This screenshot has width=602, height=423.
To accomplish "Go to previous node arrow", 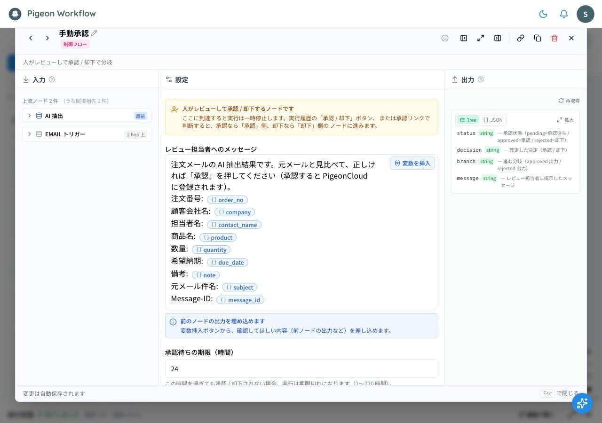I will (31, 38).
